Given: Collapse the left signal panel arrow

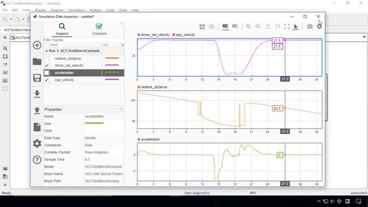Looking at the screenshot, I should point(121,24).
